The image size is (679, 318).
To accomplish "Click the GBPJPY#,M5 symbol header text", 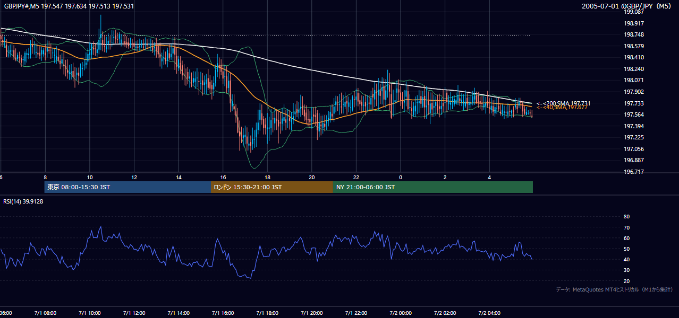I will pyautogui.click(x=69, y=6).
